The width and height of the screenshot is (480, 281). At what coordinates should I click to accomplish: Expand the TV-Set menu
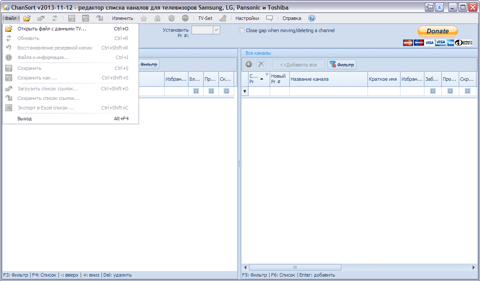pyautogui.click(x=205, y=18)
